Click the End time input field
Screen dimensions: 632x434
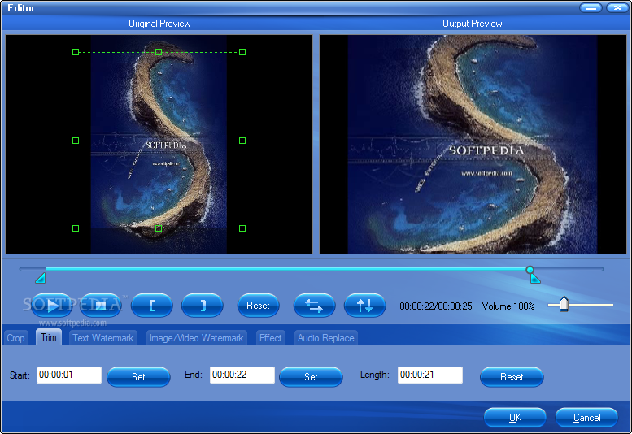tap(242, 375)
